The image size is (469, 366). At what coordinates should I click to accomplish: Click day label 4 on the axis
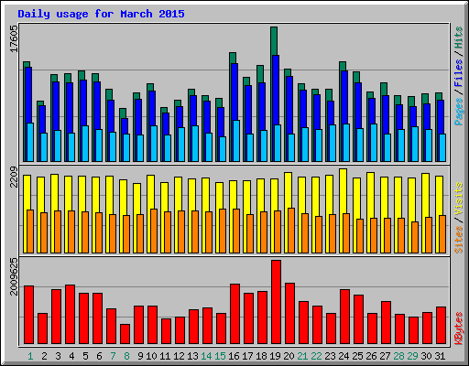pyautogui.click(x=71, y=356)
